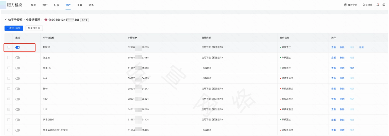Screen dimensions: 389x136
Task: Click the back arrow before 快手号授权
Action: pos(5,20)
